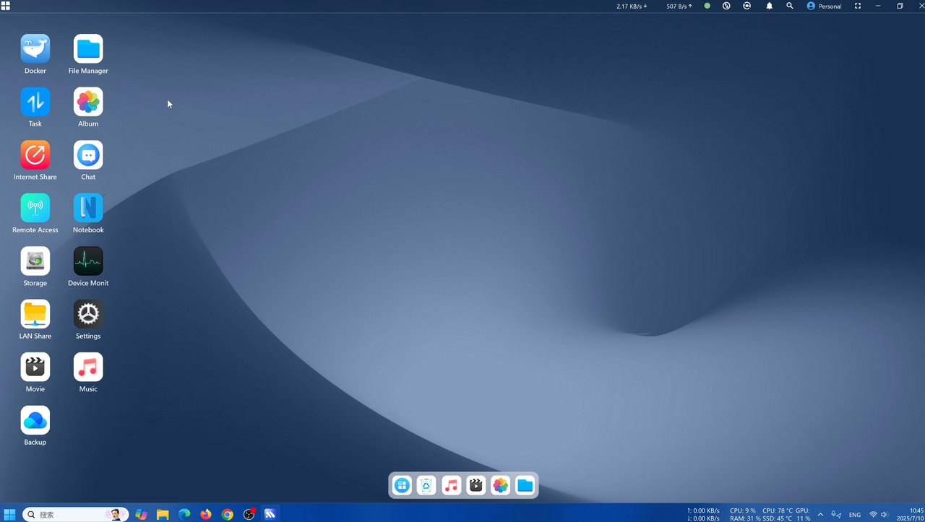
Task: Show hidden system tray icons
Action: (x=820, y=515)
